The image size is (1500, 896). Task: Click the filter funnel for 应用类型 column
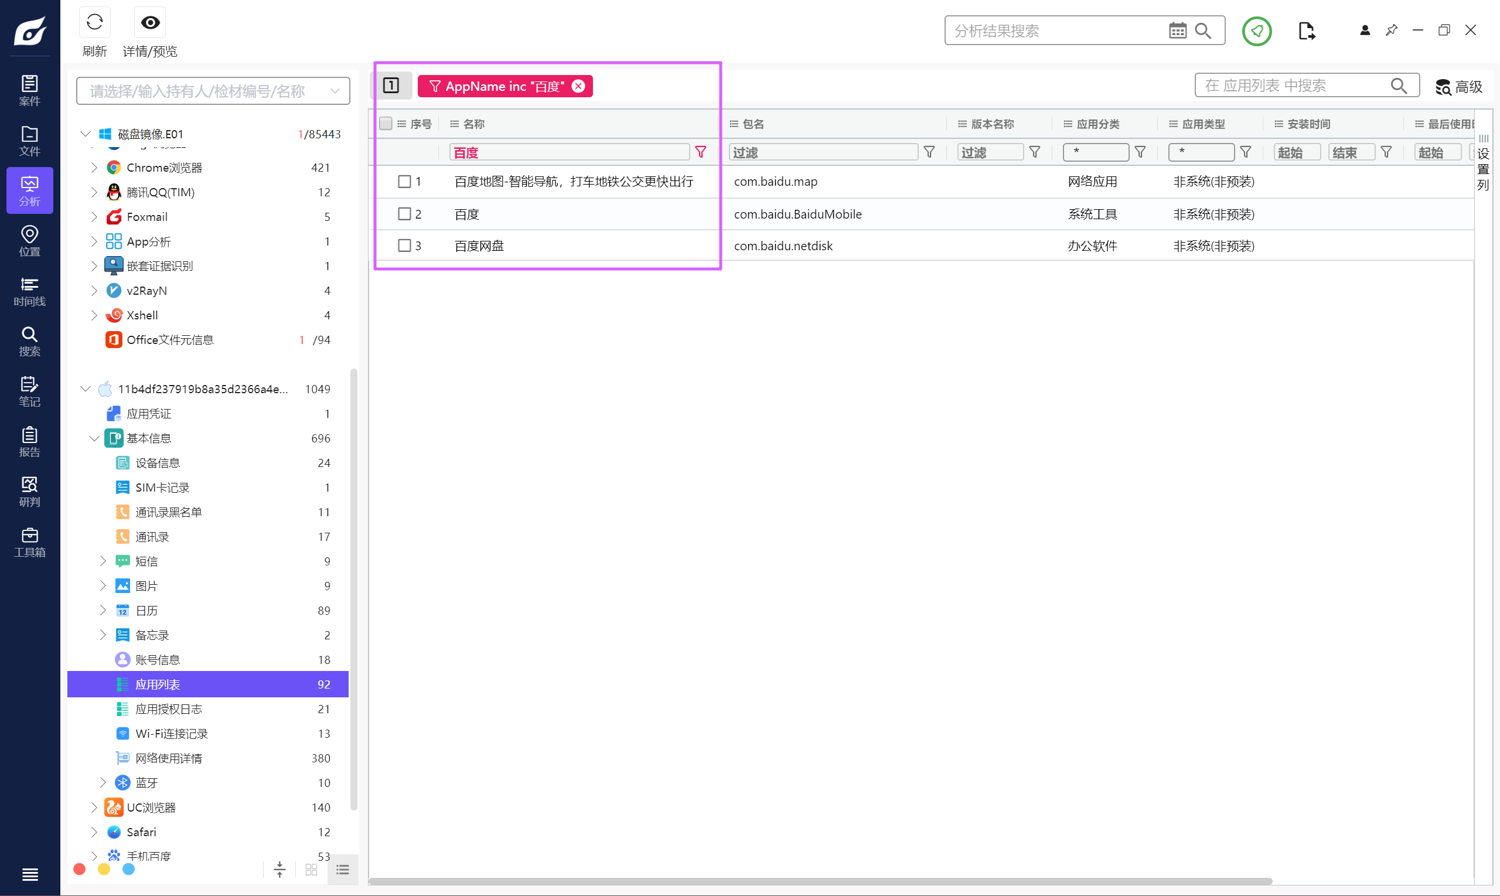point(1245,152)
